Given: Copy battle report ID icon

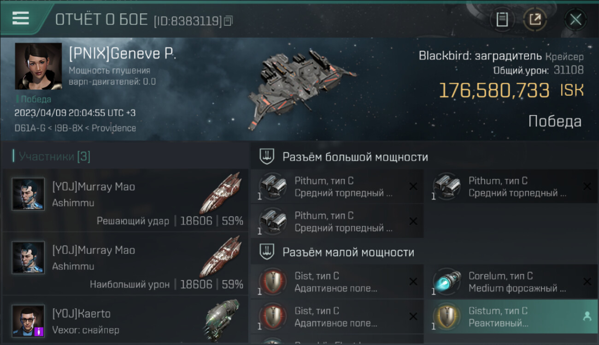Looking at the screenshot, I should coord(228,21).
